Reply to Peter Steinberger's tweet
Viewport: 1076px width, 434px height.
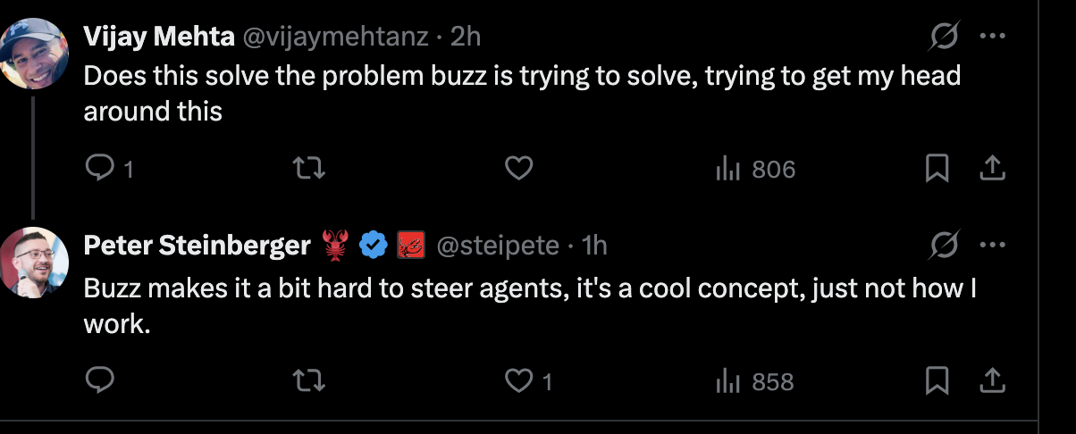coord(98,381)
